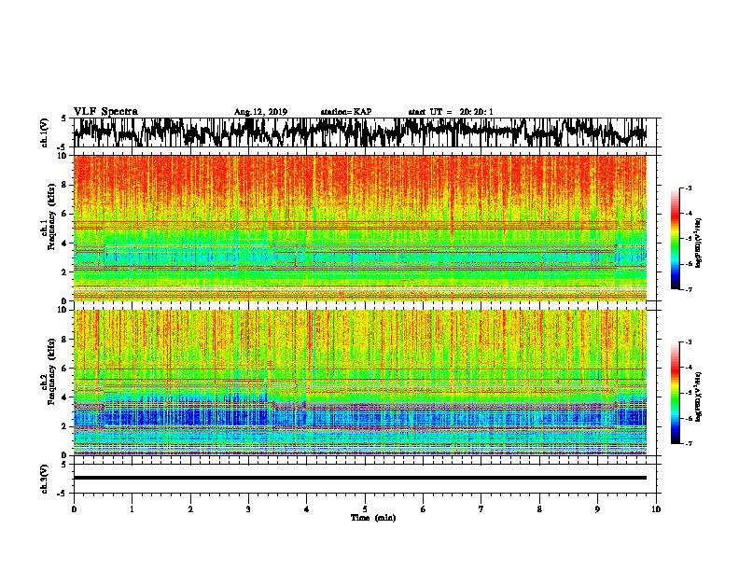Click time axis tick label "1"
This screenshot has width=739, height=571.
(x=132, y=509)
